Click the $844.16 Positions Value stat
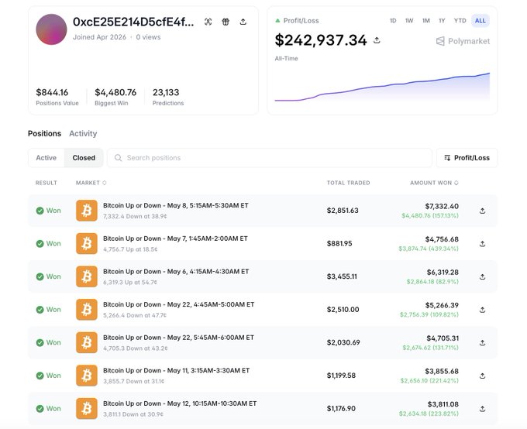Image resolution: width=527 pixels, height=429 pixels. 57,97
